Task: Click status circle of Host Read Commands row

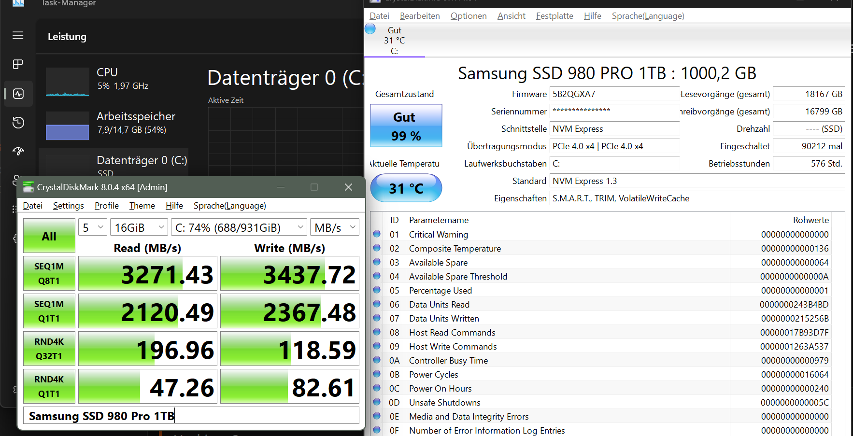Action: 377,332
